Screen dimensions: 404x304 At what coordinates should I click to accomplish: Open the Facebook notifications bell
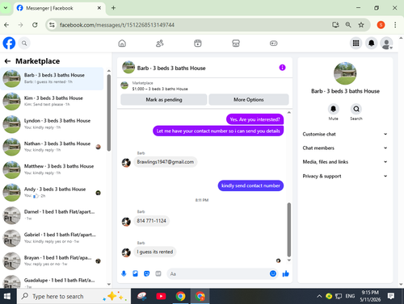371,43
